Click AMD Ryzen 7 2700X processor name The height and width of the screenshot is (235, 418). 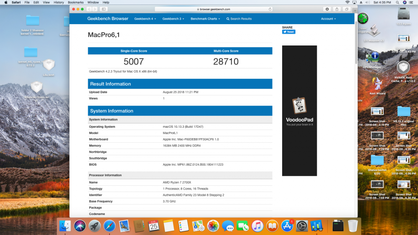(x=177, y=182)
